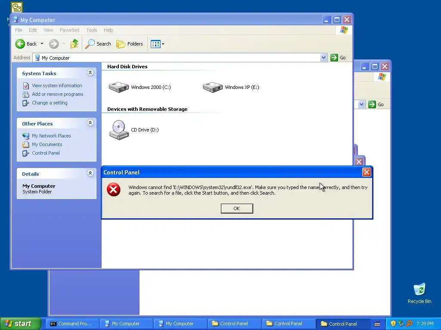The image size is (441, 330).
Task: Open My Documents link
Action: [x=47, y=144]
